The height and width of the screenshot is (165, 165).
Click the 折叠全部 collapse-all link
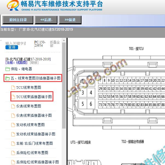(x=55, y=44)
